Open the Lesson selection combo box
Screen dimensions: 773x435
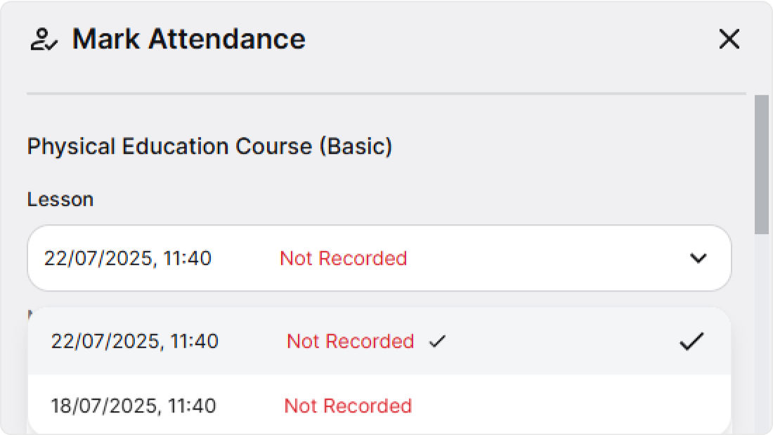(379, 259)
